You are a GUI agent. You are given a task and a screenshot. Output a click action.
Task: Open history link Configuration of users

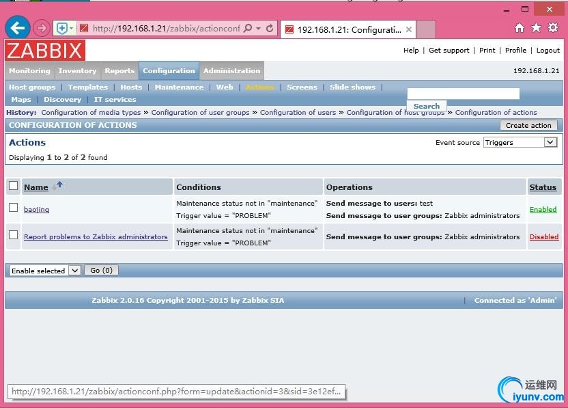tap(298, 113)
